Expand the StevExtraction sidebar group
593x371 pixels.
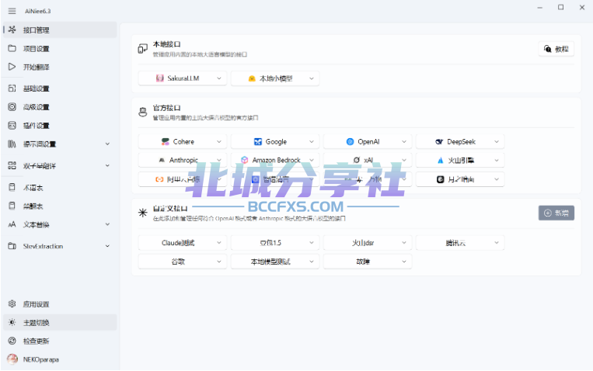107,246
